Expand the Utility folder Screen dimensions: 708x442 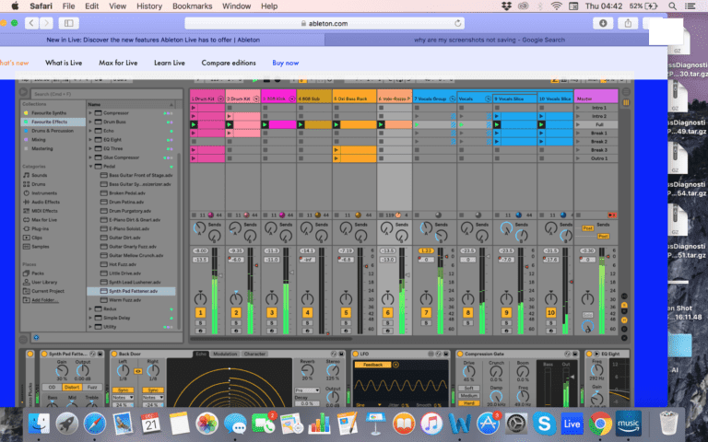pos(90,327)
